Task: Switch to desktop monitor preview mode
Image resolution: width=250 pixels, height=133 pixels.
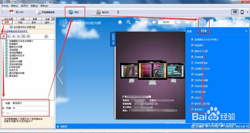Action: (x=235, y=12)
